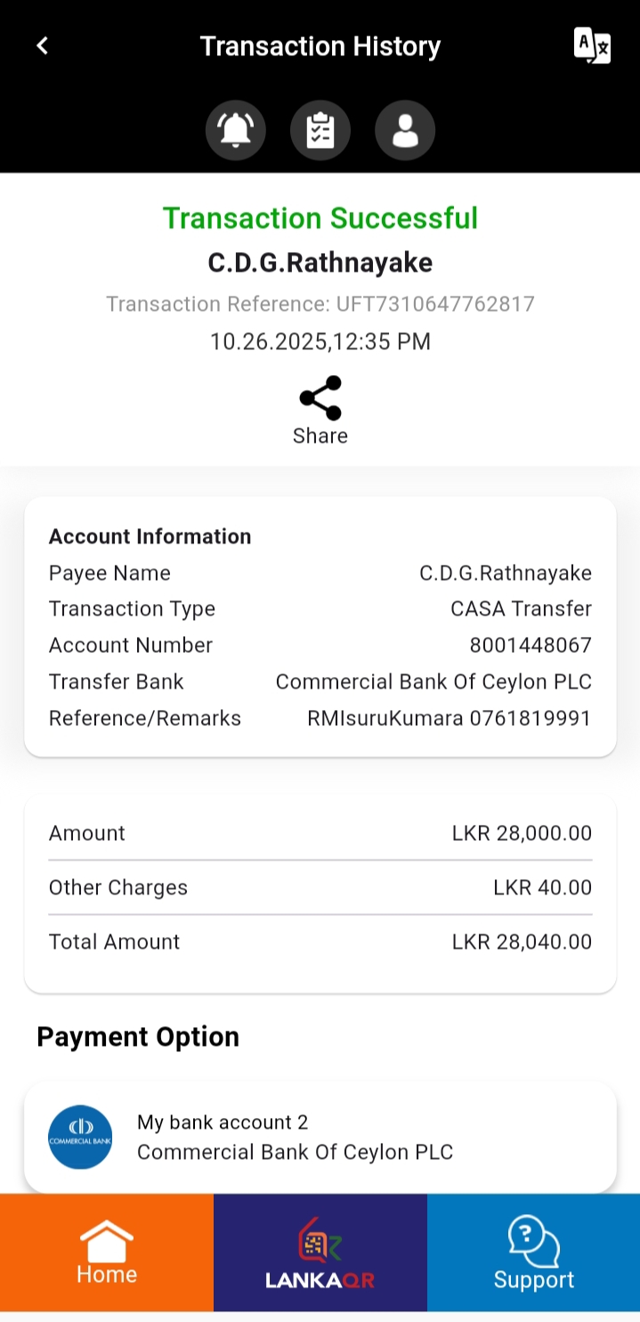The width and height of the screenshot is (640, 1322).
Task: Open the language translate icon
Action: [x=592, y=45]
